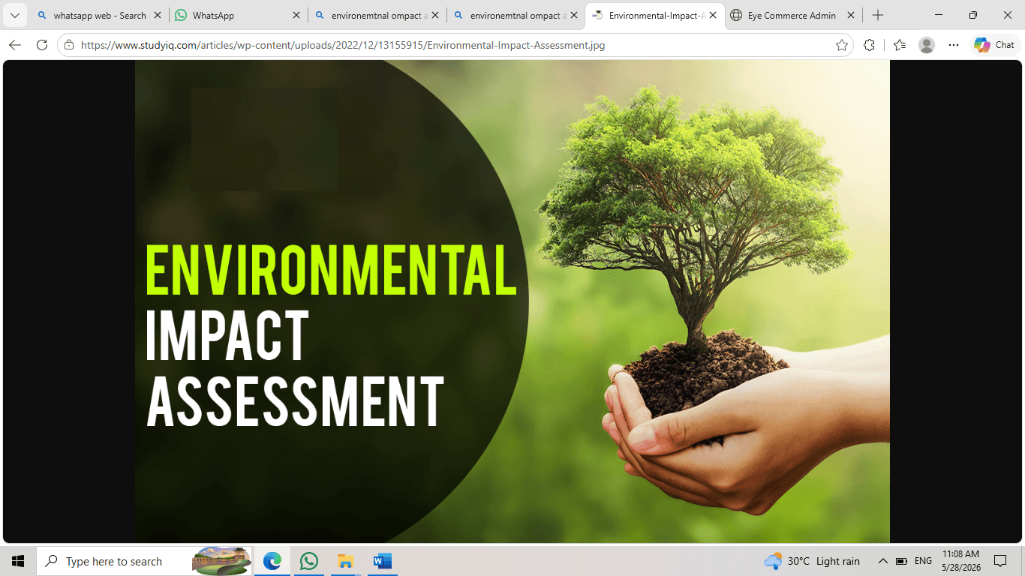Switch to the Eye Commerce Admin tab
Viewport: 1025px width, 576px height.
[793, 15]
